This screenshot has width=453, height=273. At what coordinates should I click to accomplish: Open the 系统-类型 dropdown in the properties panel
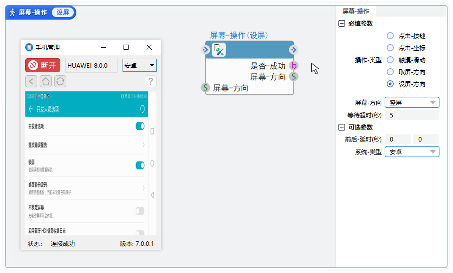coord(412,152)
